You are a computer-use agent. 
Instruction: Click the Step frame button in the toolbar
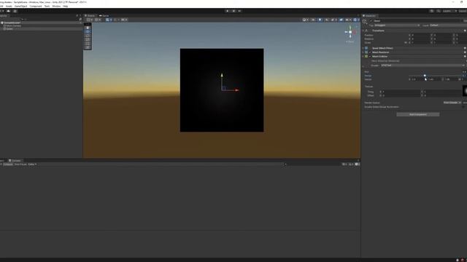pyautogui.click(x=239, y=11)
